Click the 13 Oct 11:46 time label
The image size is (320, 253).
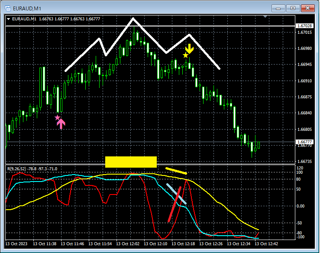pyautogui.click(x=72, y=243)
